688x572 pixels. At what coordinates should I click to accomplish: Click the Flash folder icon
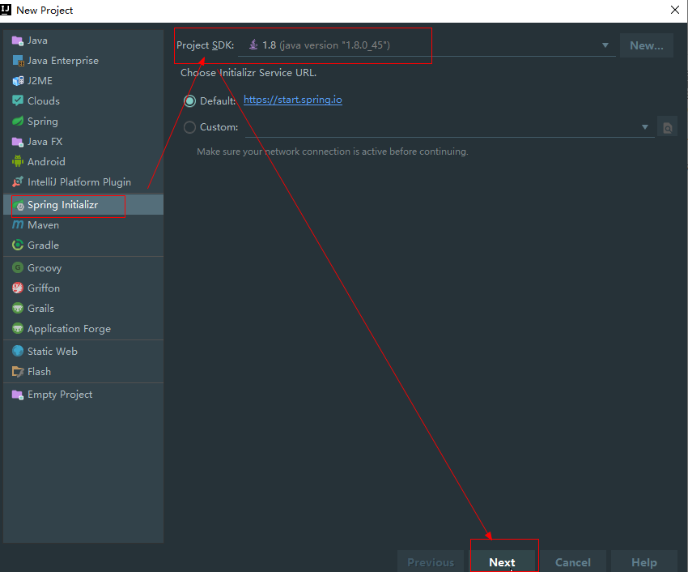(x=18, y=372)
